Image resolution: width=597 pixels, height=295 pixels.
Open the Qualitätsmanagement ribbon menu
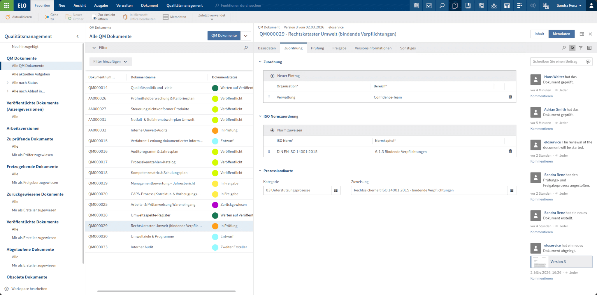[185, 6]
